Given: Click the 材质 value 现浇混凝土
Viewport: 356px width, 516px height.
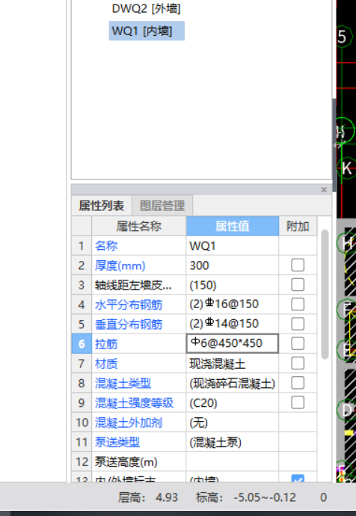Looking at the screenshot, I should (x=233, y=363).
